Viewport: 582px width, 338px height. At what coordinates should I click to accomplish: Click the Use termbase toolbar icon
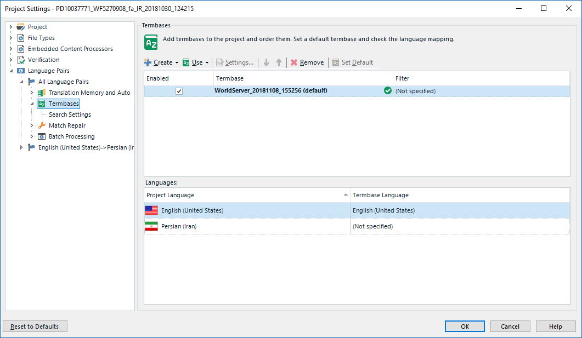(x=187, y=62)
